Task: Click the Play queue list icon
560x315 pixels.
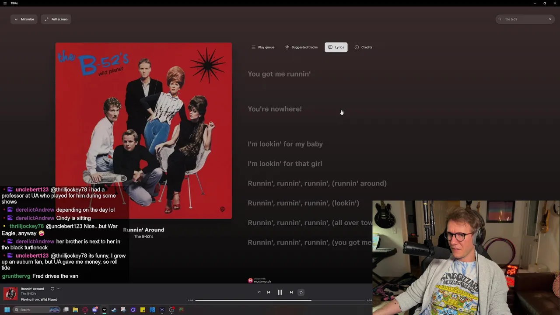Action: [253, 47]
